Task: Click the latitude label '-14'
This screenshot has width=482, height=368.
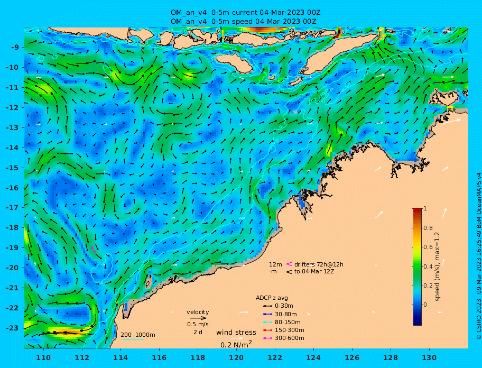Action: pyautogui.click(x=14, y=148)
